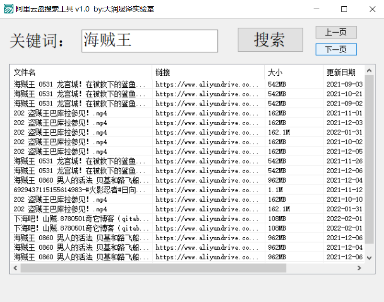Click the vertical scrollbar up arrow
The height and width of the screenshot is (302, 384).
tap(369, 70)
